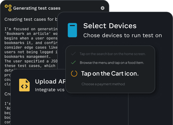173x125 pixels.
Task: Click the 'I'm focused on generating' log paragraph
Action: (31, 29)
